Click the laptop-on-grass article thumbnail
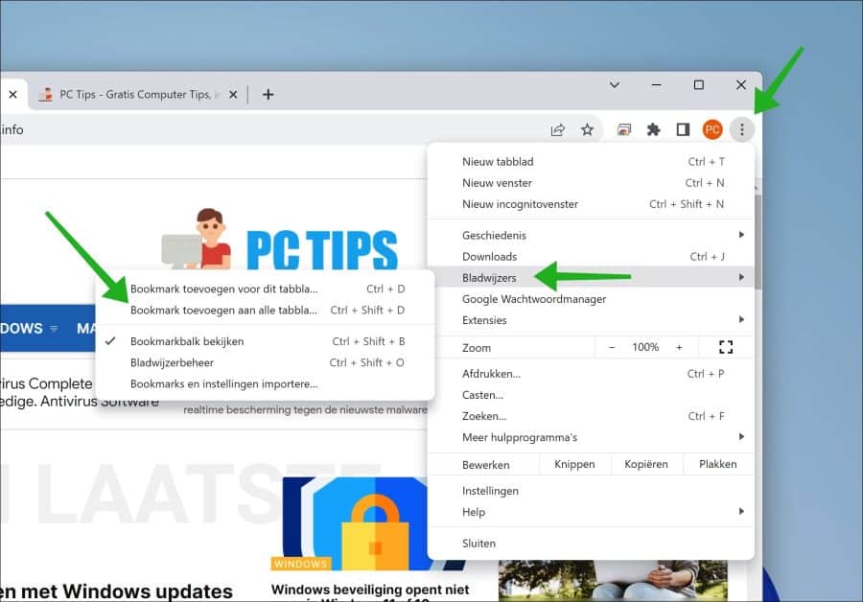This screenshot has height=602, width=863. point(613,580)
